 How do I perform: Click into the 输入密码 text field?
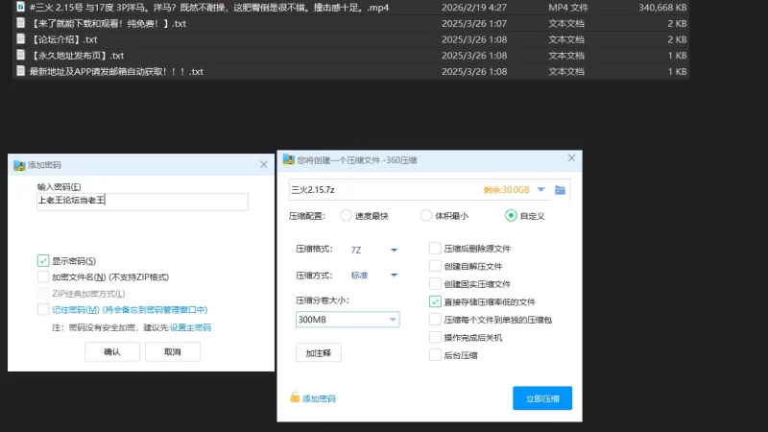point(142,202)
